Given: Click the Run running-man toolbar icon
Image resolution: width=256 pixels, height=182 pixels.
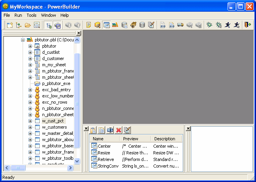Looking at the screenshot, I should (x=228, y=25).
